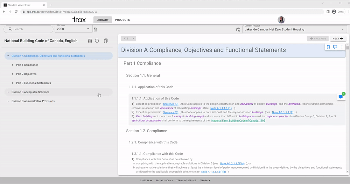350x184 pixels.
Task: Open the compare versions icon beside Version
Action: [x=95, y=29]
